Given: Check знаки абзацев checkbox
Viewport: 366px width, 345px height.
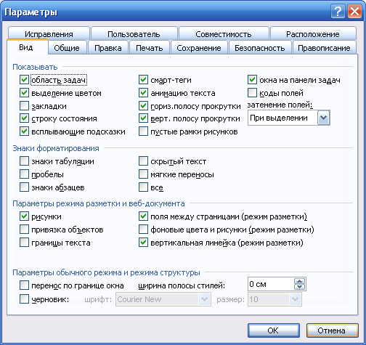Looking at the screenshot, I should click(24, 187).
